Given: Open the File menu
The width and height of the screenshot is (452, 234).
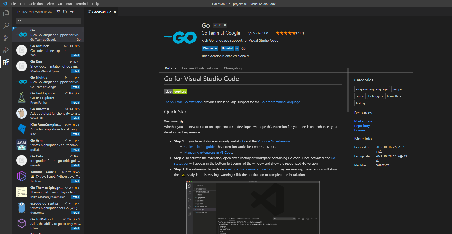Looking at the screenshot, I should (13, 4).
